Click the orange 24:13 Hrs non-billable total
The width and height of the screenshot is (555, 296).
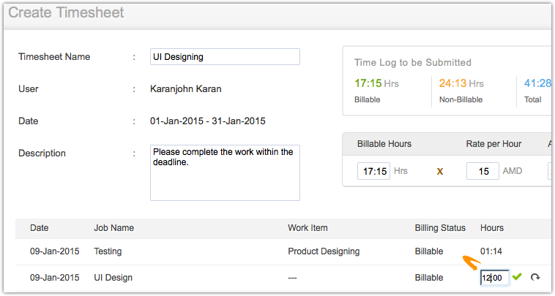pyautogui.click(x=461, y=83)
